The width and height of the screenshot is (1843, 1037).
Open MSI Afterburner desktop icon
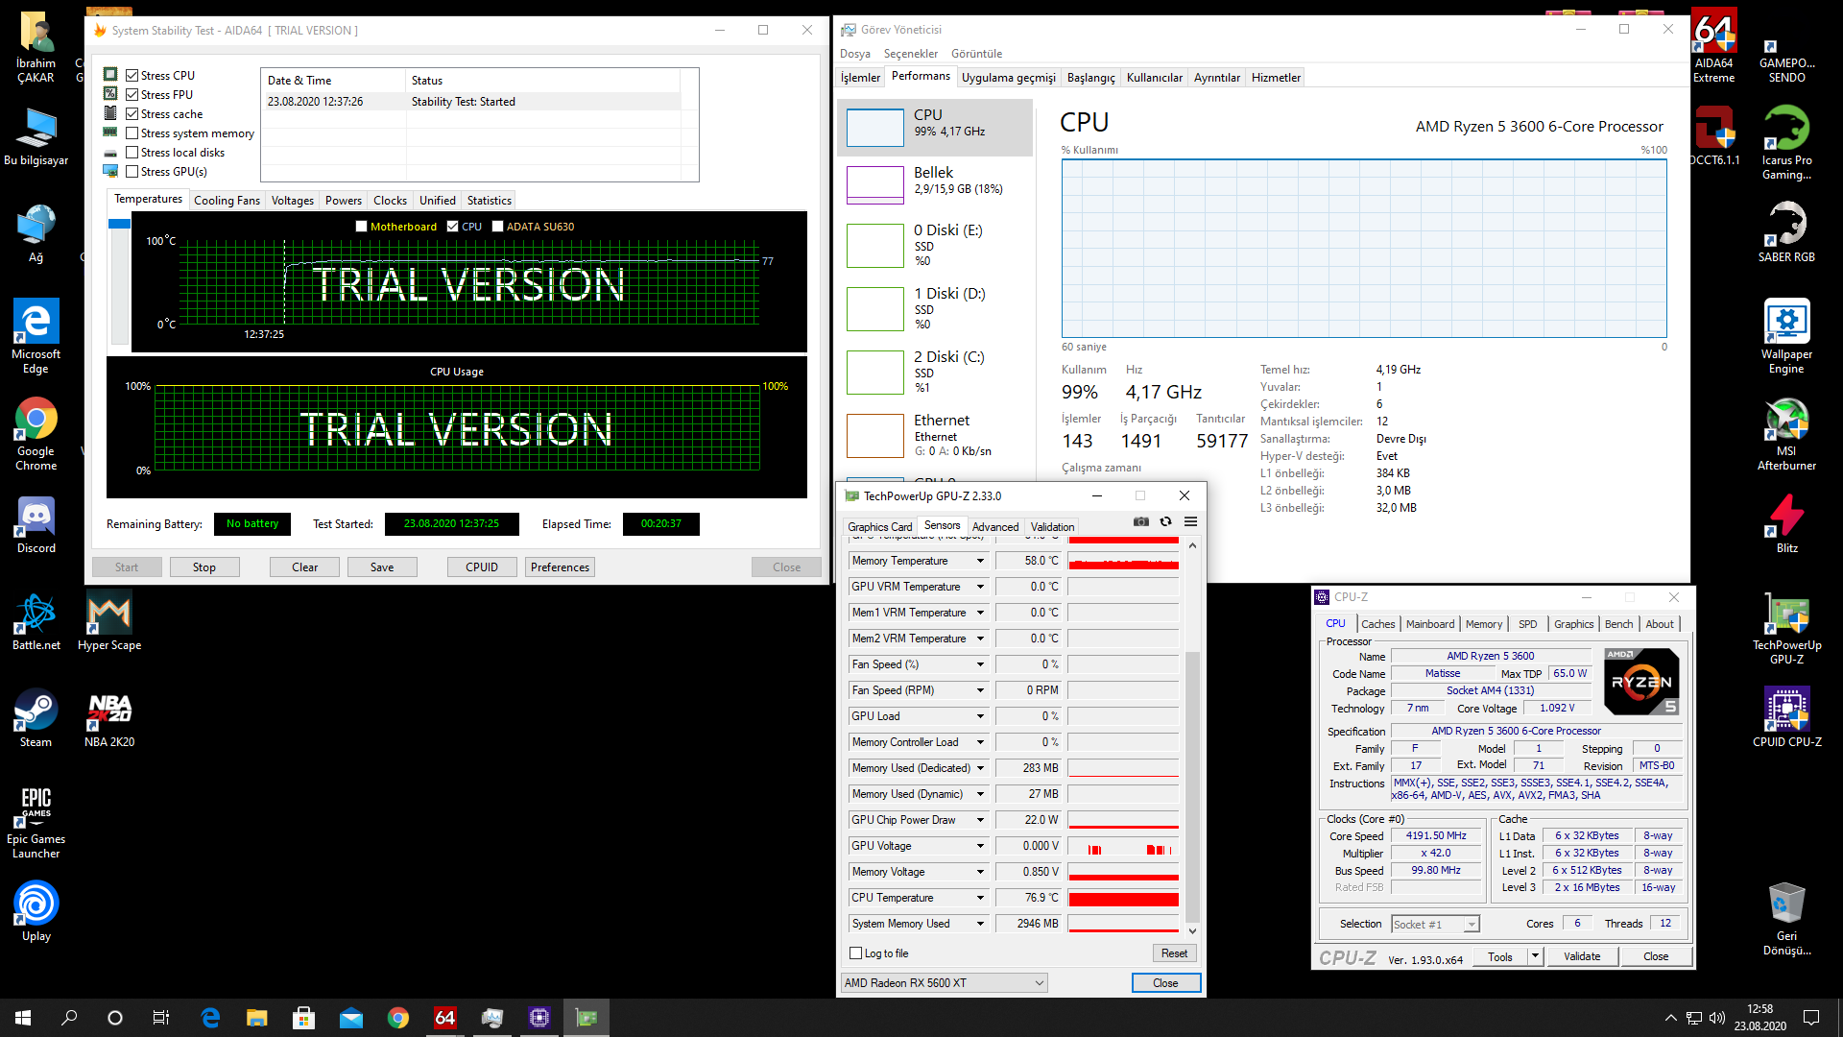tap(1786, 434)
